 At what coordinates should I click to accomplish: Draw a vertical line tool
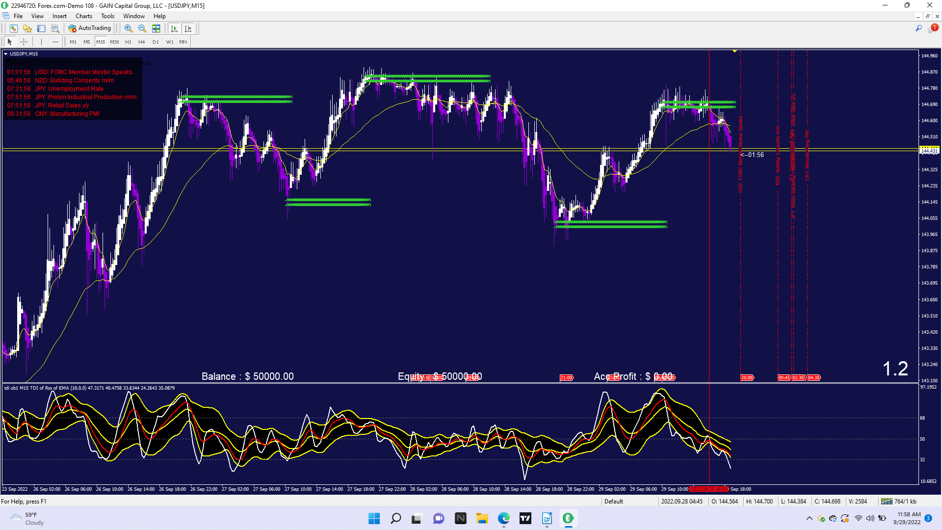point(41,42)
